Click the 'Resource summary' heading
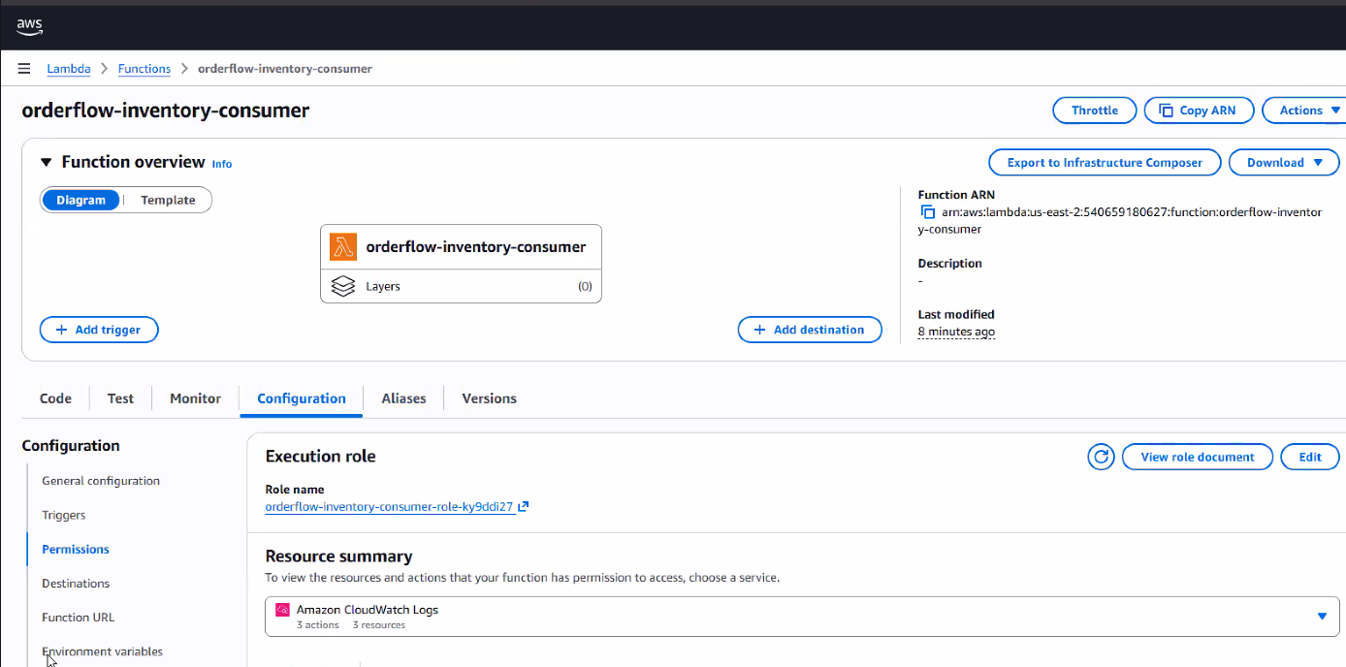This screenshot has height=667, width=1346. tap(338, 556)
